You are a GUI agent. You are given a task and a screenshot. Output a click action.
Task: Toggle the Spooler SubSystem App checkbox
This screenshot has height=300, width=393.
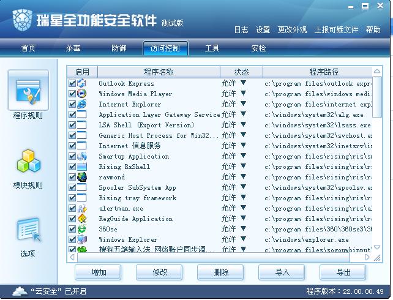click(72, 187)
